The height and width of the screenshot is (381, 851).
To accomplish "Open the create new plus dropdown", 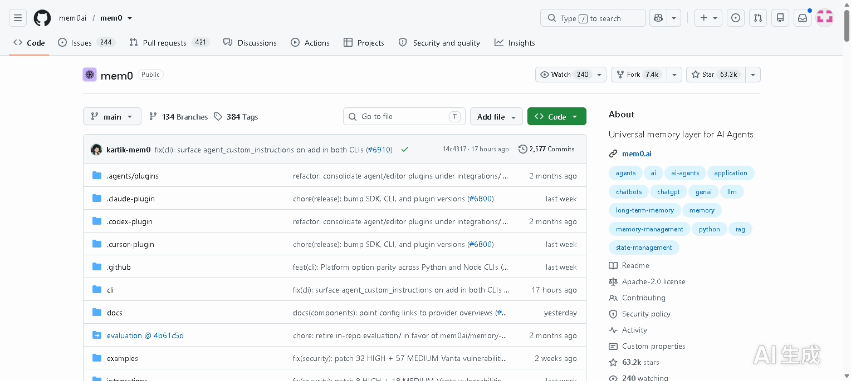I will click(708, 18).
